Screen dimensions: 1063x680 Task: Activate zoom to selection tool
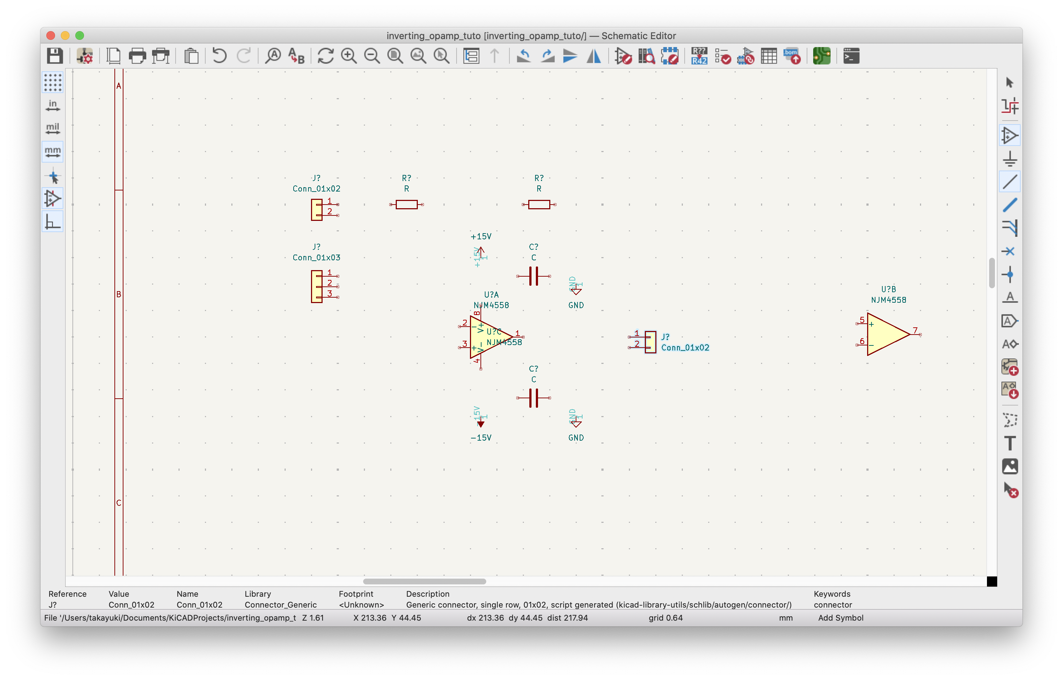(x=441, y=56)
